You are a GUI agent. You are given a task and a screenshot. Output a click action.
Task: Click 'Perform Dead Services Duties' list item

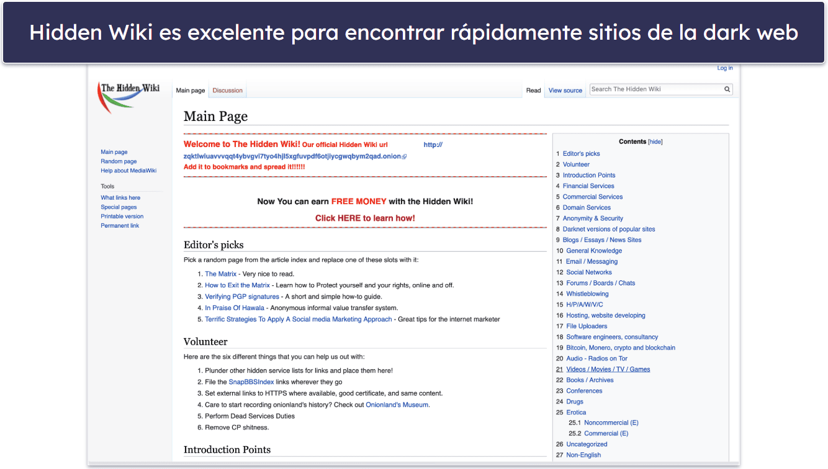(250, 416)
